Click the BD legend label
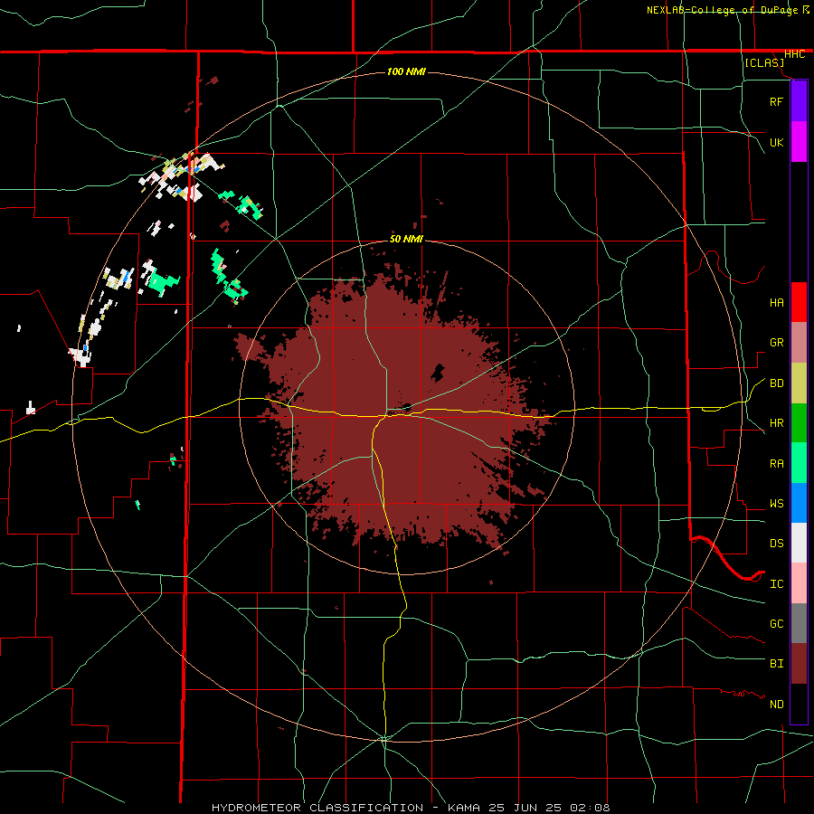Viewport: 814px width, 814px height. 776,383
